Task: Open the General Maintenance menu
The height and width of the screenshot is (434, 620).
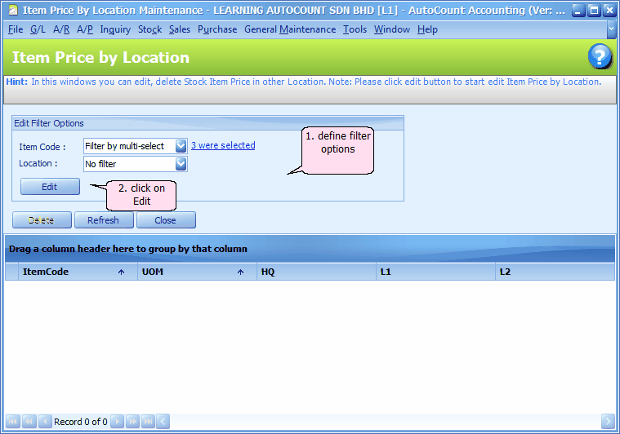Action: [x=289, y=29]
